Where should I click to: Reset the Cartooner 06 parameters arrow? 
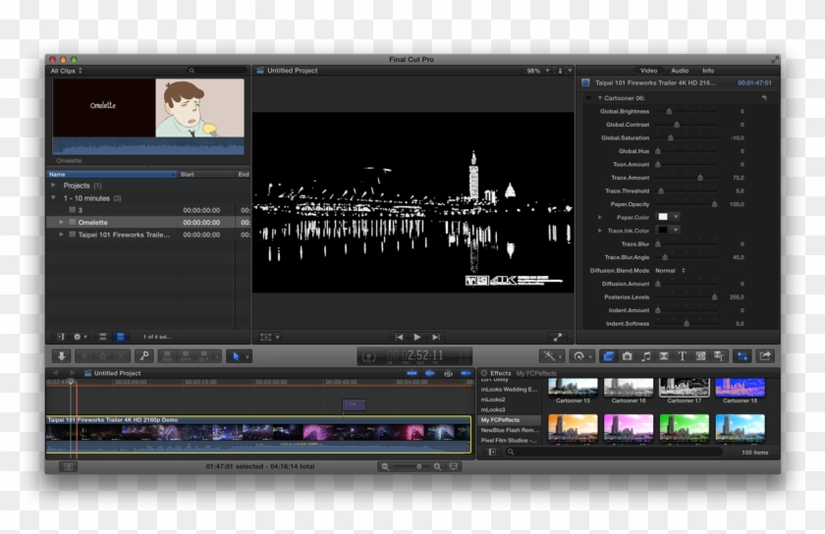point(764,98)
